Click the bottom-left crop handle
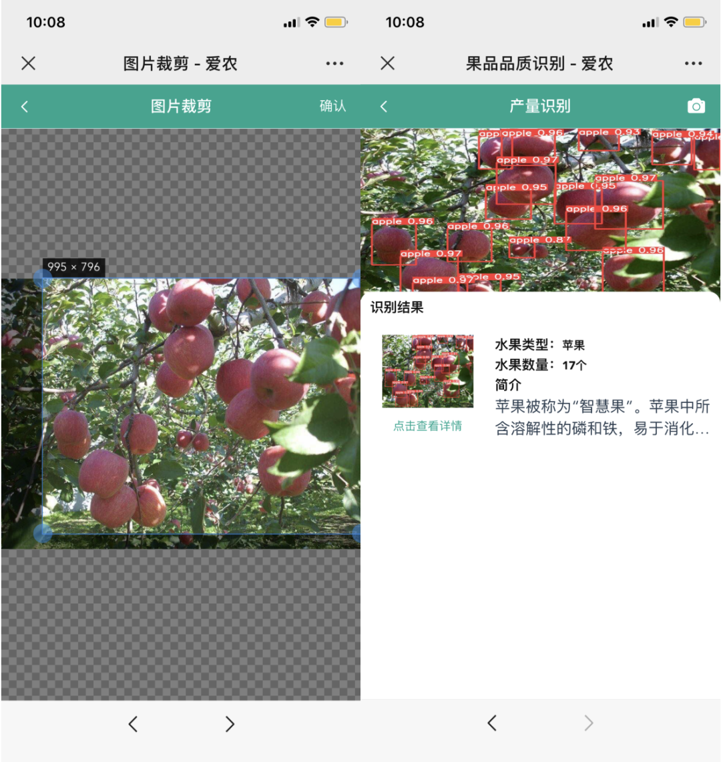721x762 pixels. 43,534
